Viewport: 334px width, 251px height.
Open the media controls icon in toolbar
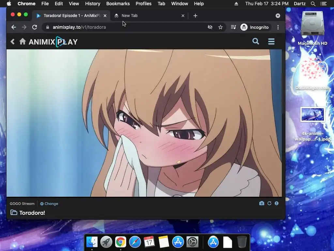click(x=233, y=27)
